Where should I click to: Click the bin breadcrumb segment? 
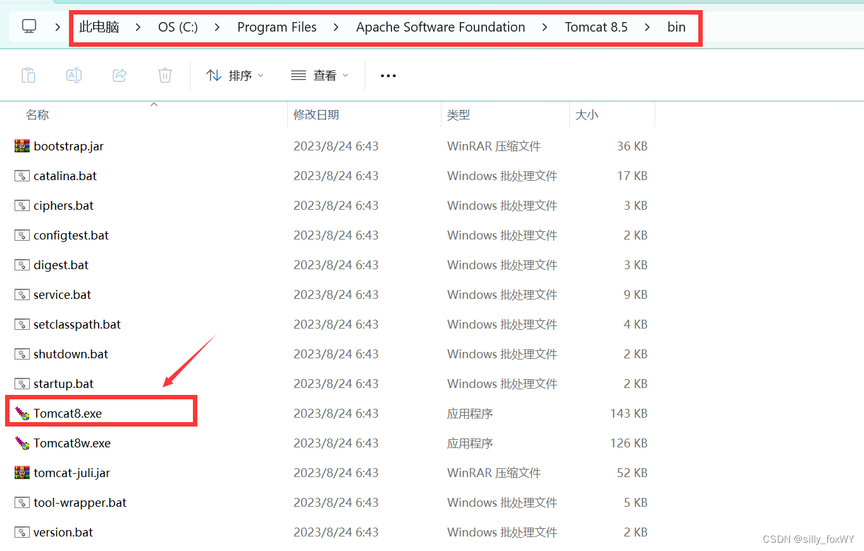click(677, 27)
